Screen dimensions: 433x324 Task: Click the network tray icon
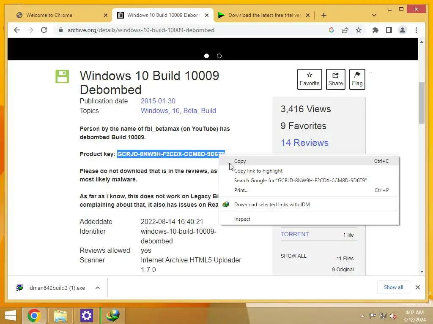383,316
